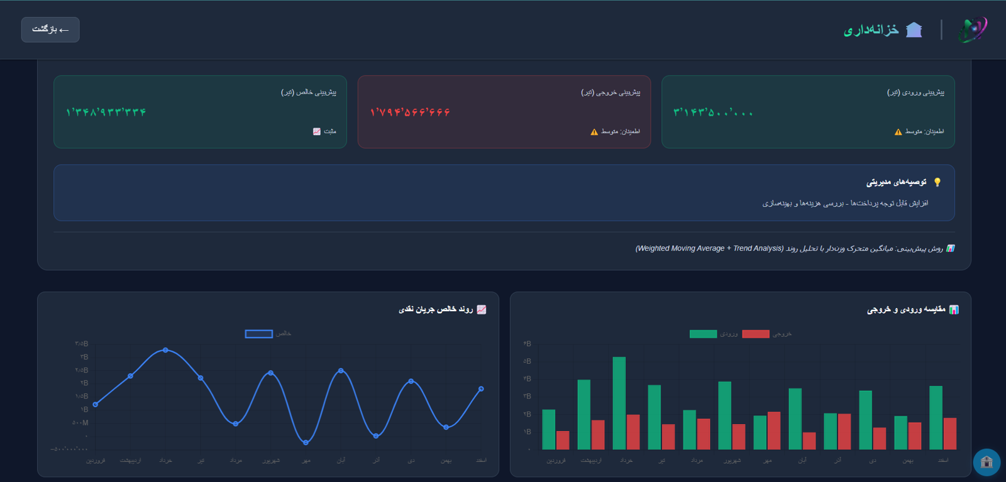Click the پیش‌بینی خالص card heading
Image resolution: width=1006 pixels, height=482 pixels.
tap(309, 92)
